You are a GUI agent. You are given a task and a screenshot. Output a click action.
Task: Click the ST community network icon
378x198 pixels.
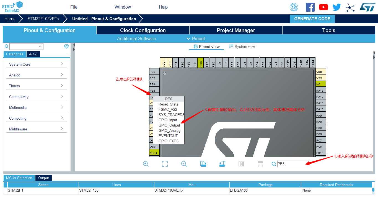[350, 7]
